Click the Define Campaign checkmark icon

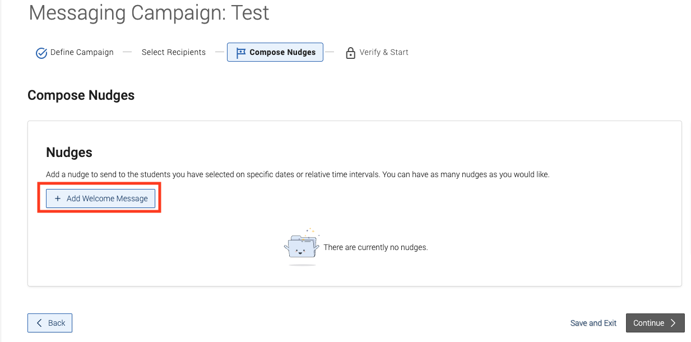click(x=41, y=53)
